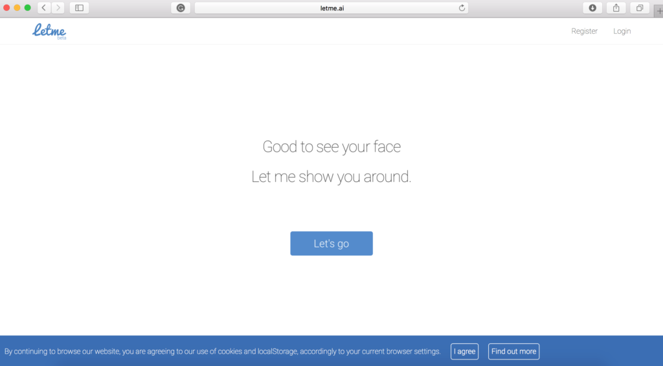Click Find out more about cookies
This screenshot has height=366, width=663.
pos(513,352)
